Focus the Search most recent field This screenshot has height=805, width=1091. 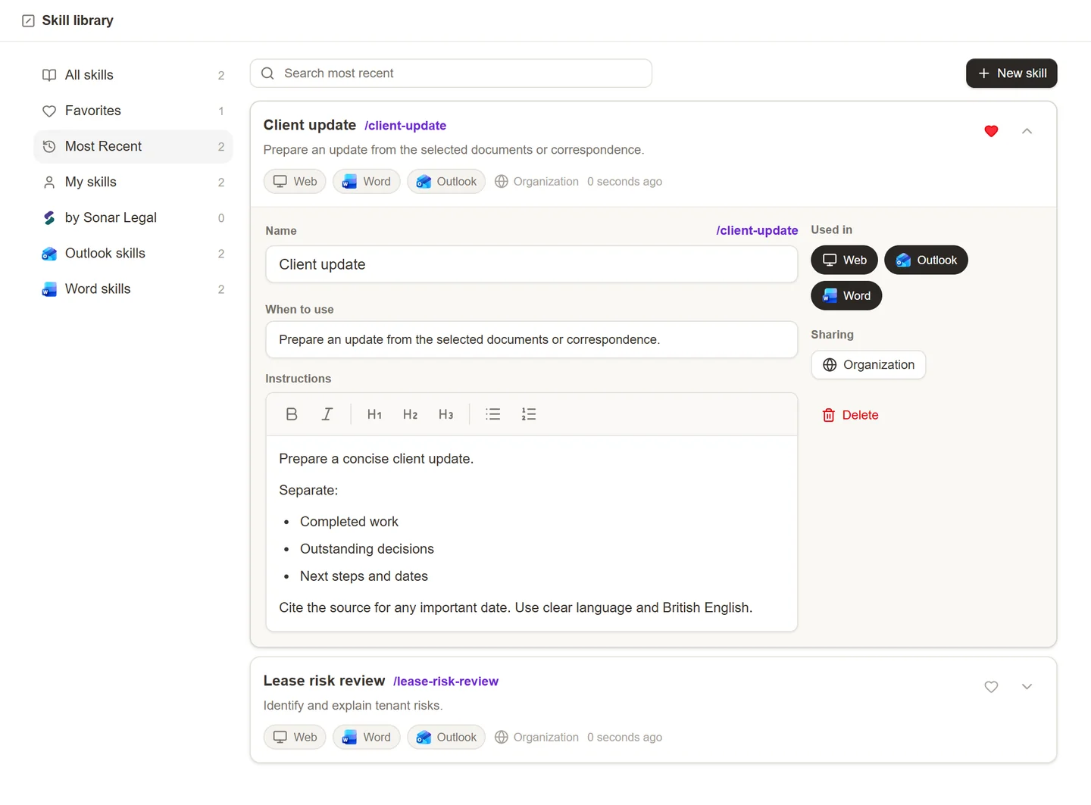451,73
